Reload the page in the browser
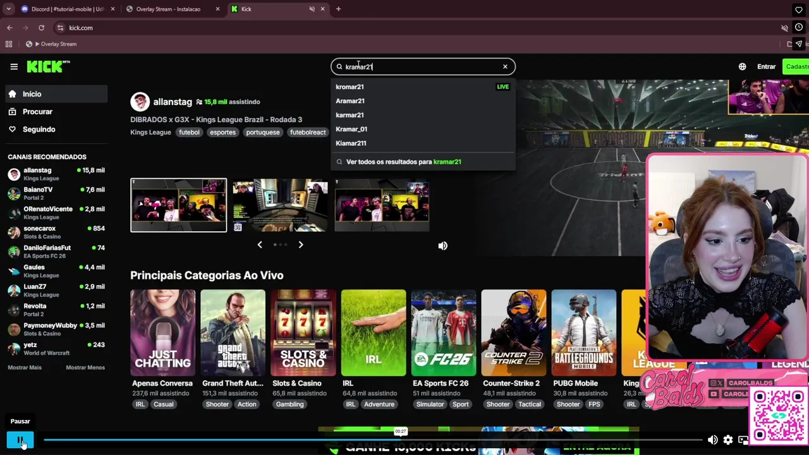This screenshot has width=809, height=455. point(41,28)
